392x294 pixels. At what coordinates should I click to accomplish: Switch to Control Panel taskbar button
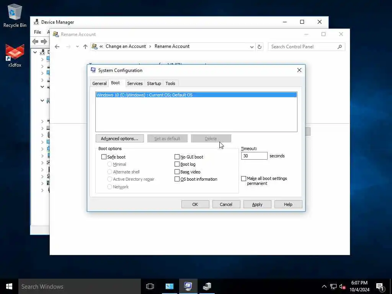tap(170, 286)
